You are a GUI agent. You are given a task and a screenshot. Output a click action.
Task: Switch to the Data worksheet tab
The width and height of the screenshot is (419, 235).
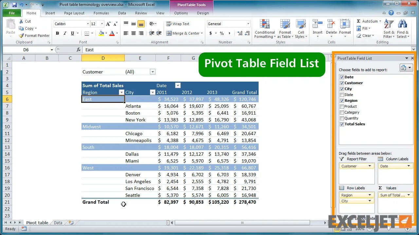[x=58, y=223]
